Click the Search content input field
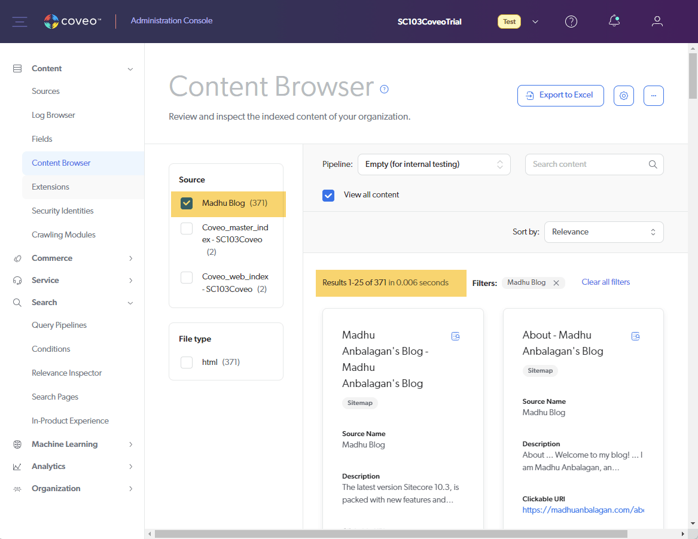This screenshot has width=698, height=539. [586, 165]
